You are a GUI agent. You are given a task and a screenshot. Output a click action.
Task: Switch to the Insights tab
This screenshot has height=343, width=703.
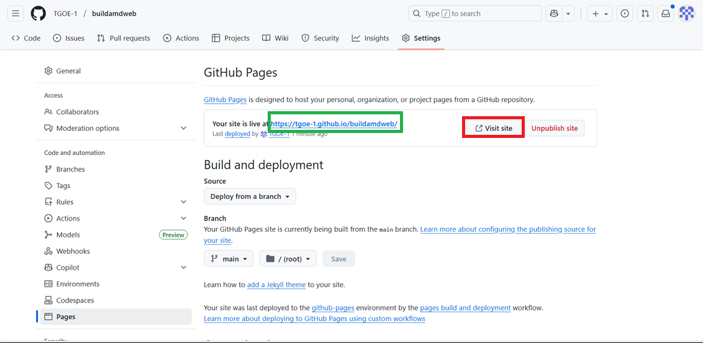pos(371,38)
